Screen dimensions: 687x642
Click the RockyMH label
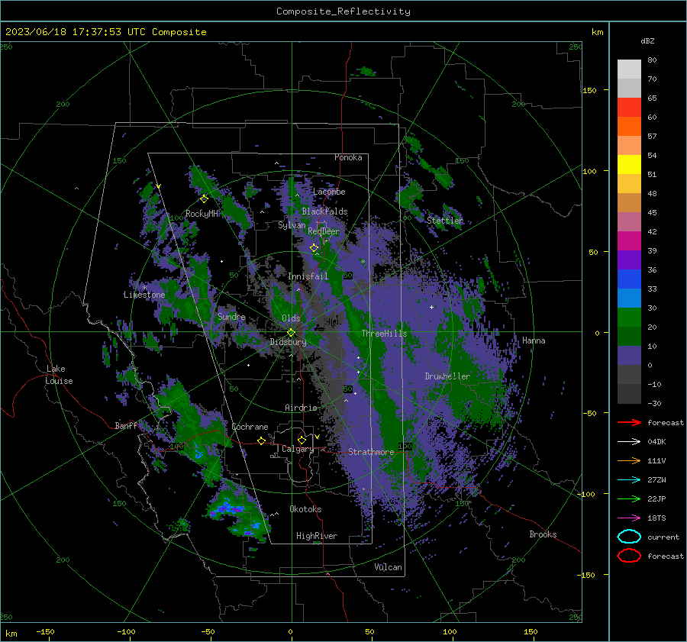tap(202, 214)
